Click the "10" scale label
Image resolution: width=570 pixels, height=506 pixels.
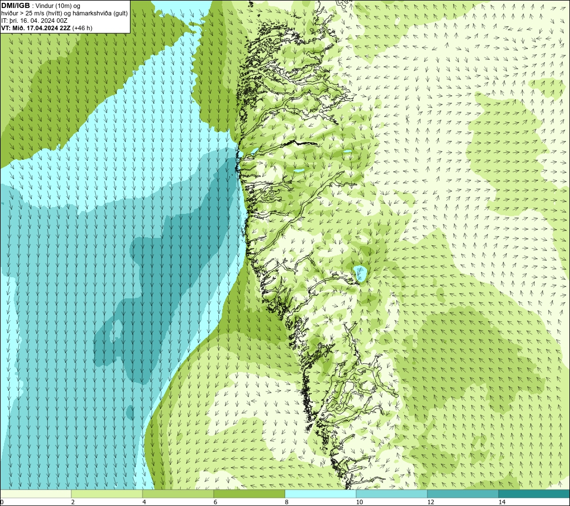coord(359,502)
